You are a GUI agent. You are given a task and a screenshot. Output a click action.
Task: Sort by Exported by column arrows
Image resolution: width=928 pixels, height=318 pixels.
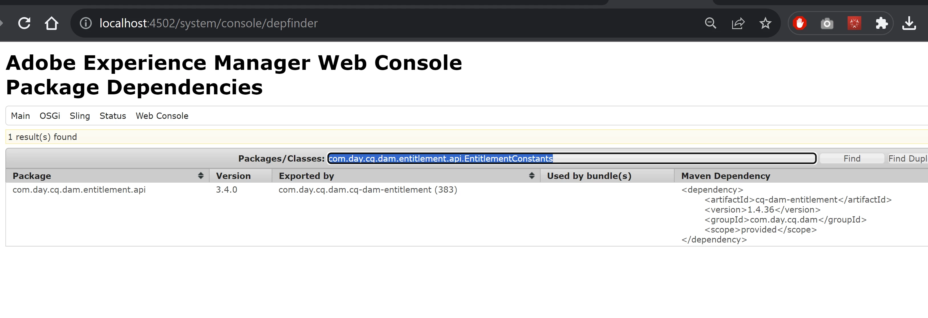click(531, 176)
